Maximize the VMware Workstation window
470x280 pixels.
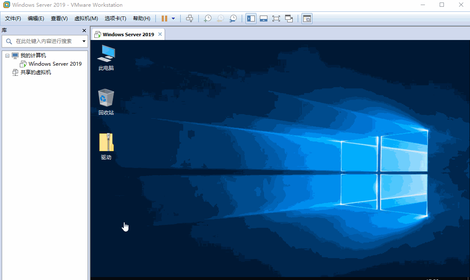(x=442, y=5)
